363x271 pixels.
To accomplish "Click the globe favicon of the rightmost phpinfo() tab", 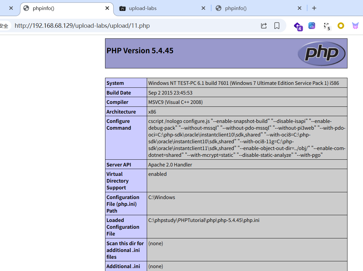I will pos(218,8).
